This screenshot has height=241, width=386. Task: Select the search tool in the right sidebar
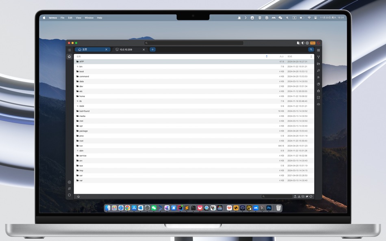pos(319,71)
